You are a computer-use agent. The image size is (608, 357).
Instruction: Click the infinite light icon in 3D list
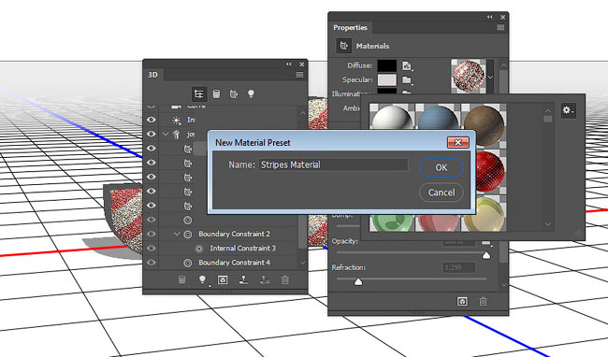177,120
